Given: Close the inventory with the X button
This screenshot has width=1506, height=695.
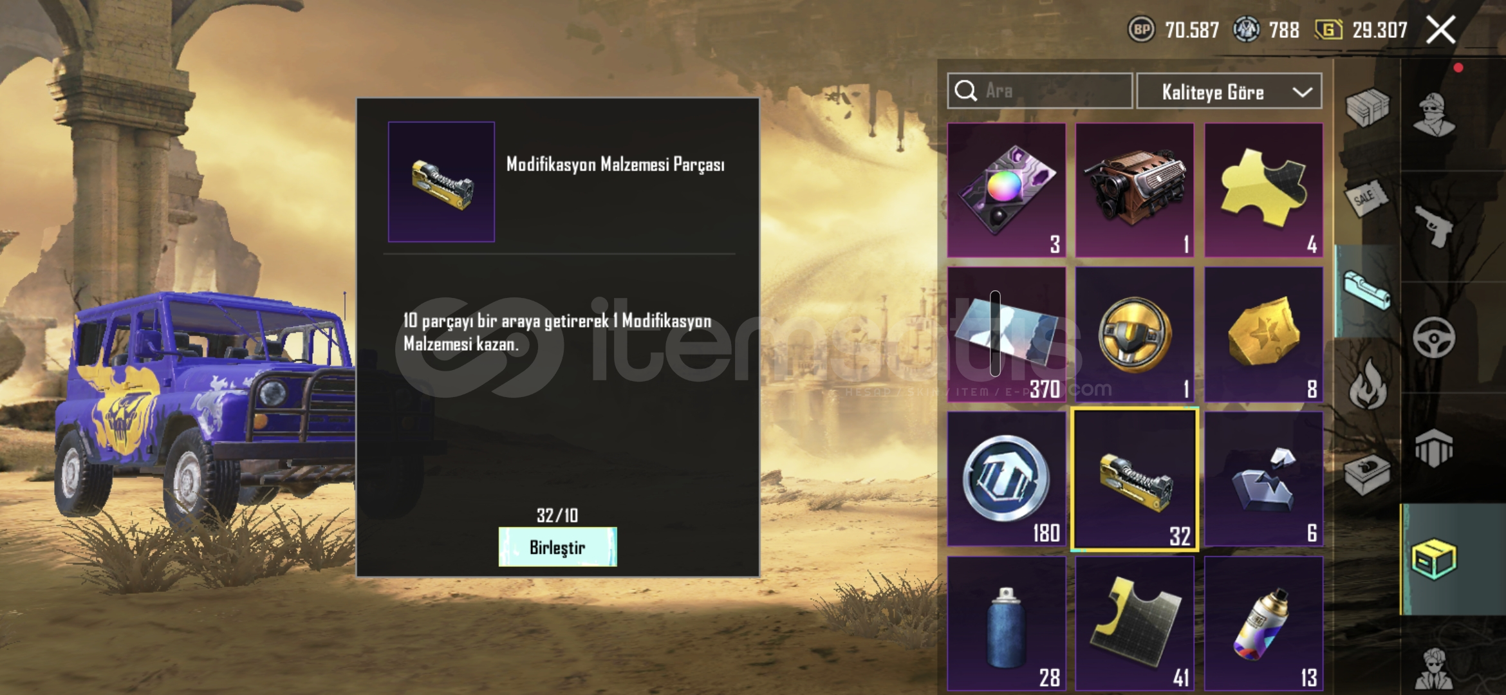Looking at the screenshot, I should (1440, 30).
